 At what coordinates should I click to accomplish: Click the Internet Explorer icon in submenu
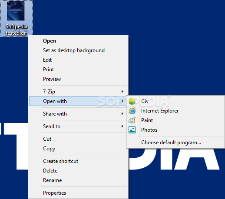point(132,111)
